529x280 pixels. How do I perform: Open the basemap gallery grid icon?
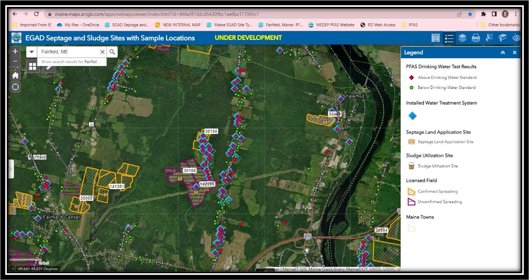tap(33, 66)
